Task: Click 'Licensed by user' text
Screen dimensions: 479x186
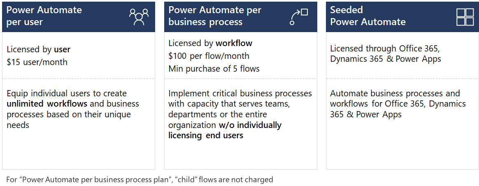Action: [x=39, y=49]
